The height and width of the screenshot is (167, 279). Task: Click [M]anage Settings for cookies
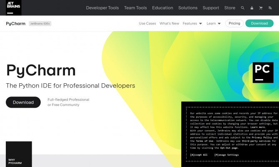coord(227,155)
